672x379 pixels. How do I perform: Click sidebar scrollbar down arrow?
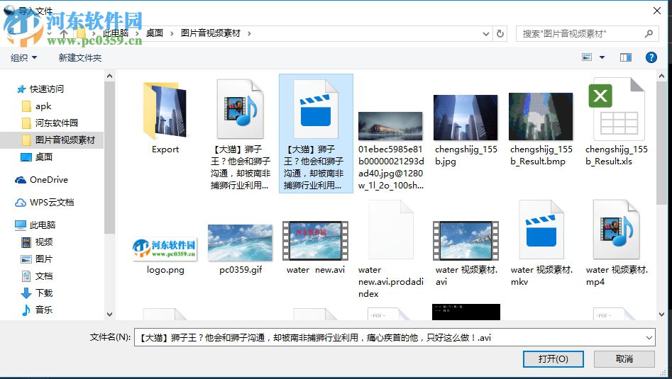pos(109,315)
